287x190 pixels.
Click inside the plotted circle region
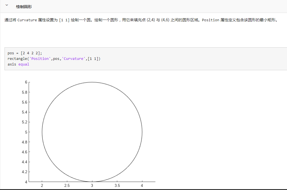pyautogui.click(x=92, y=132)
